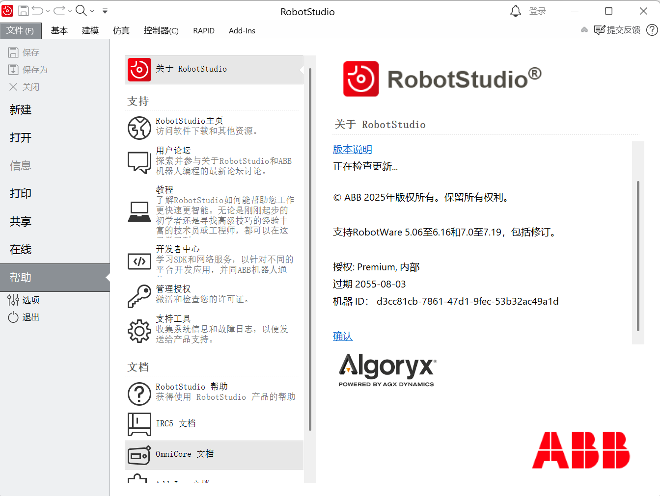660x496 pixels.
Task: Expand the undo history dropdown arrow
Action: point(48,11)
